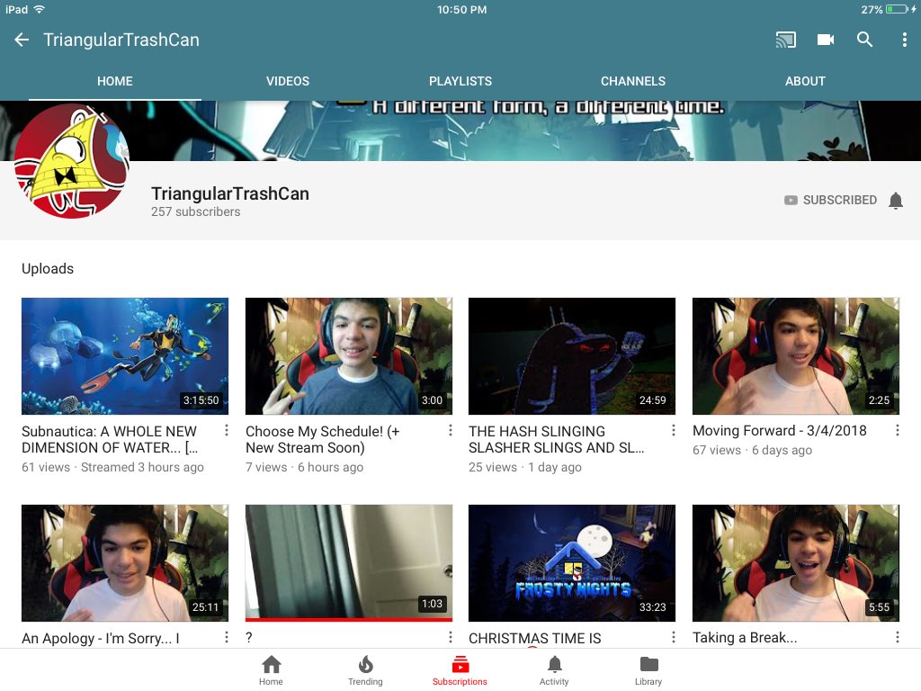Open the Taking a Break... title
Viewport: 921px width, 691px height.
tap(745, 638)
